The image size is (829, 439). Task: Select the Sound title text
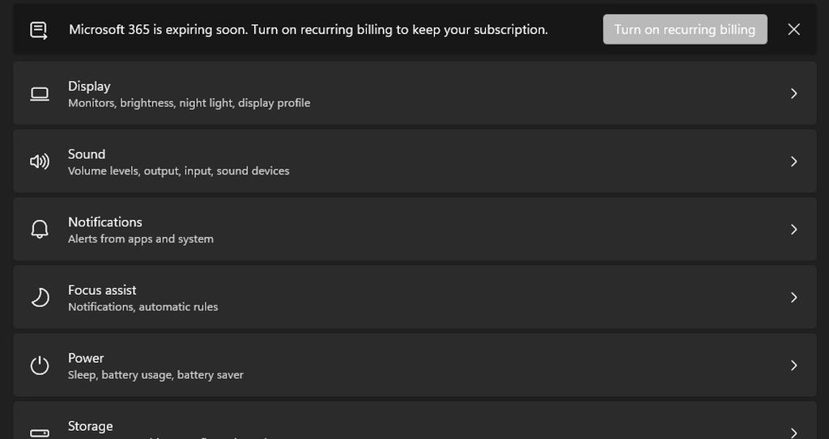tap(87, 154)
